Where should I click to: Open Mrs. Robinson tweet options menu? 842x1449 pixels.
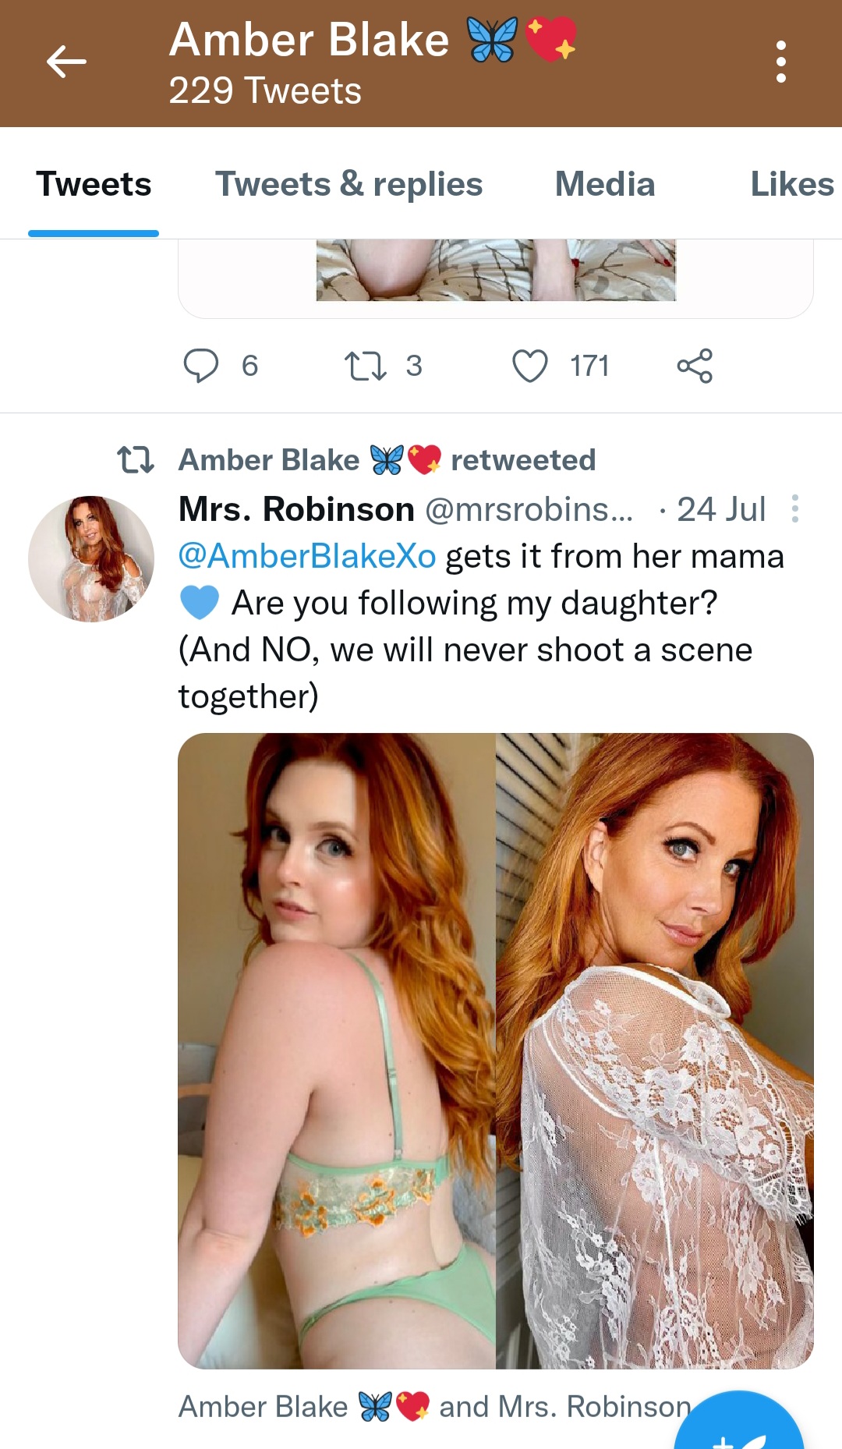coord(794,508)
